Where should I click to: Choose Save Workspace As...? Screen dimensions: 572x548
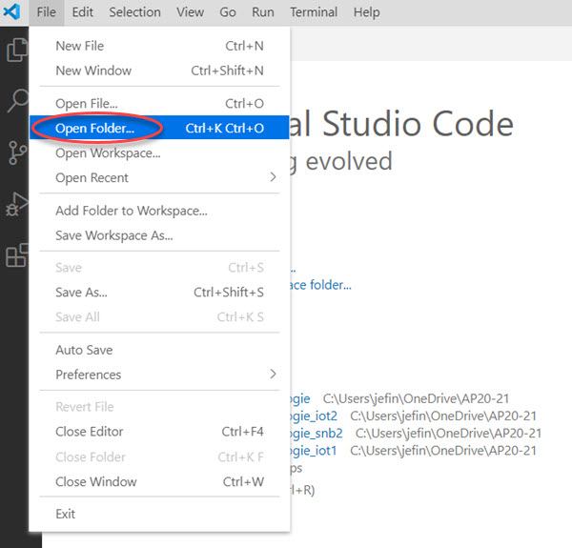(x=159, y=235)
